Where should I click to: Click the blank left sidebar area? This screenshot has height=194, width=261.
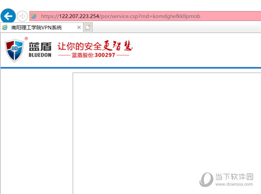click(36, 130)
